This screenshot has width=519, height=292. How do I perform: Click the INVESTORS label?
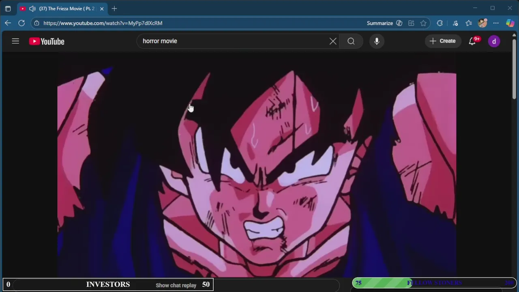108,284
